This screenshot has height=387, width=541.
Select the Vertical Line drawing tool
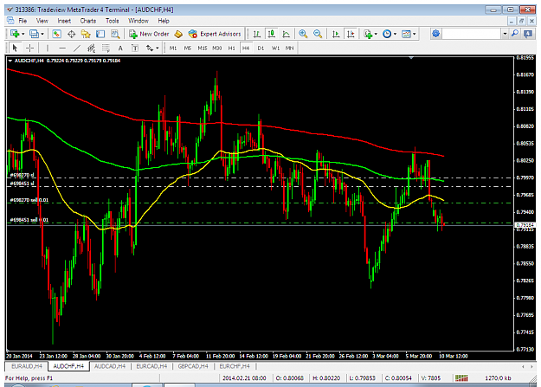(48, 48)
